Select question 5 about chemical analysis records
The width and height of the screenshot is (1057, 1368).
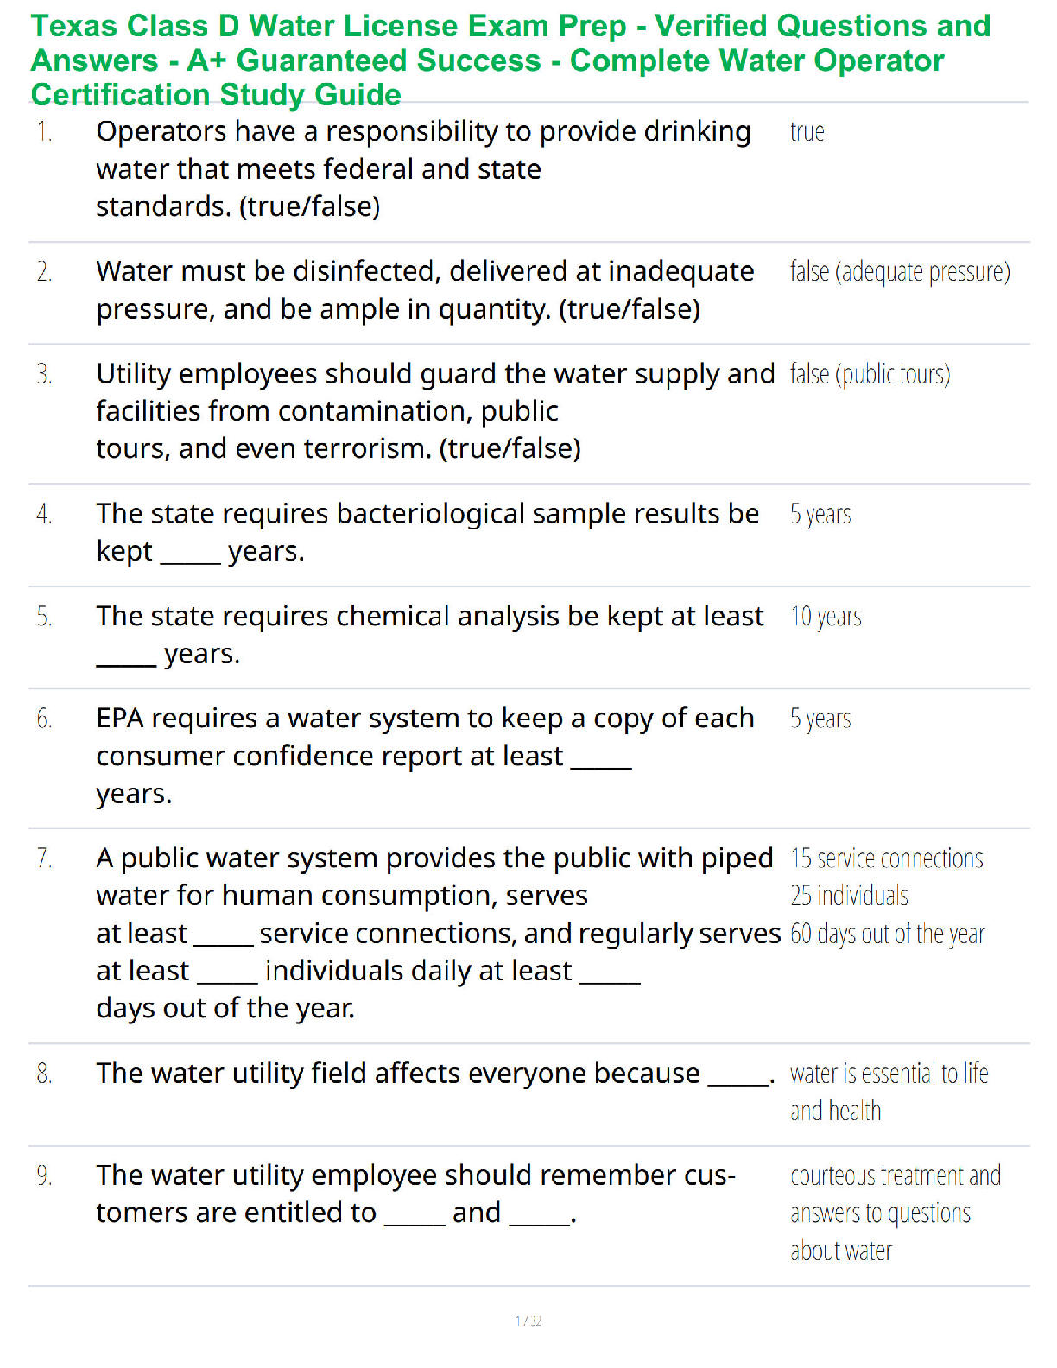[x=430, y=635]
